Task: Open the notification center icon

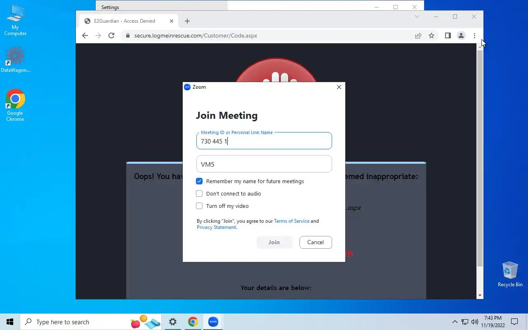Action: (x=514, y=322)
